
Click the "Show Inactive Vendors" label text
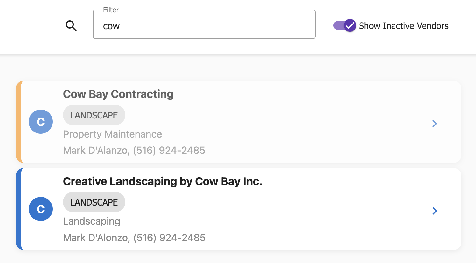pyautogui.click(x=403, y=26)
